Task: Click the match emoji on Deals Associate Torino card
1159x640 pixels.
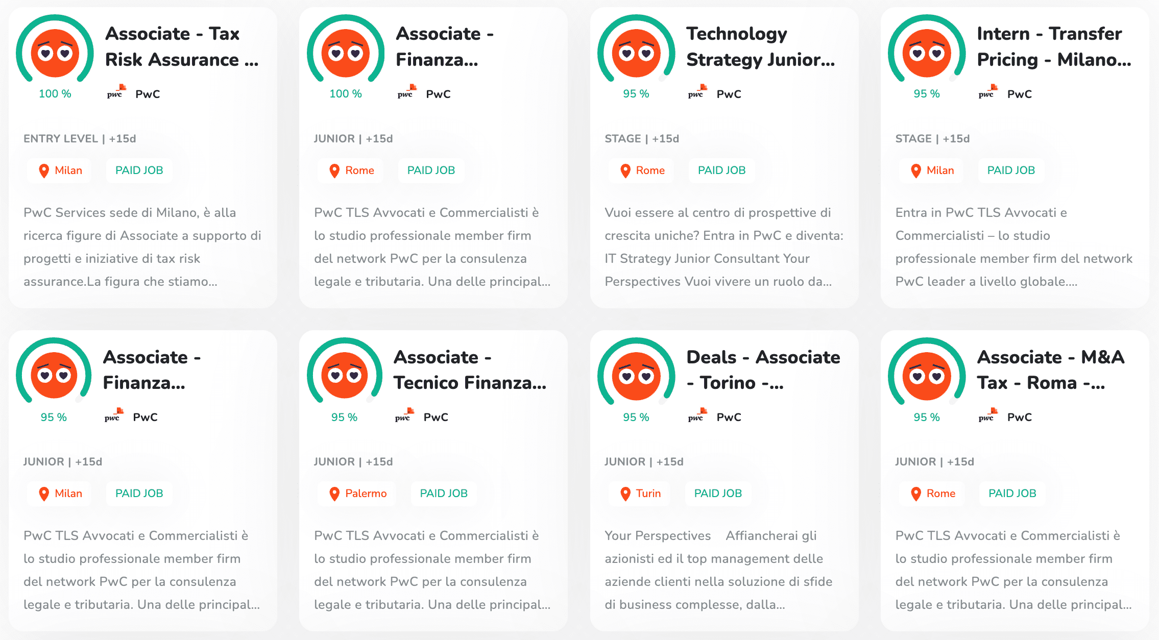Action: pos(636,376)
